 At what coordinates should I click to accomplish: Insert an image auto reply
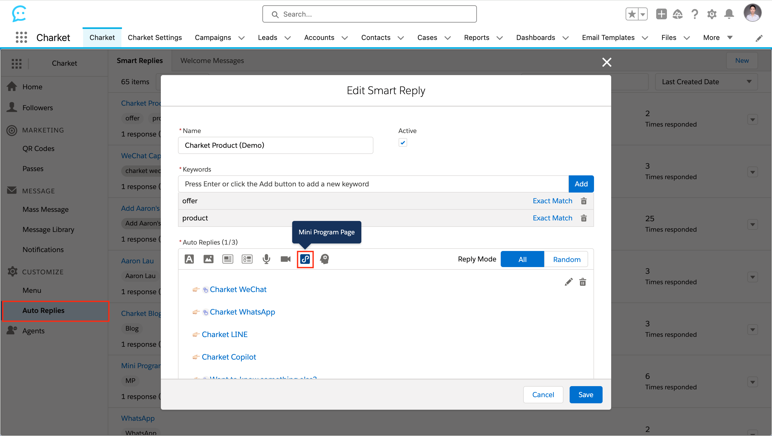tap(208, 259)
